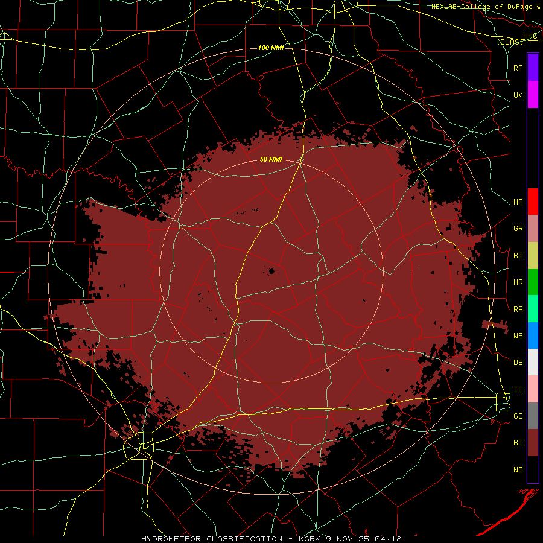Click the HA red legend swatch
543x543 pixels.
point(533,202)
